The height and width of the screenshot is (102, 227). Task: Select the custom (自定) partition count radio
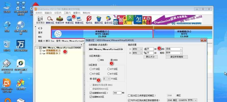coord(91,79)
